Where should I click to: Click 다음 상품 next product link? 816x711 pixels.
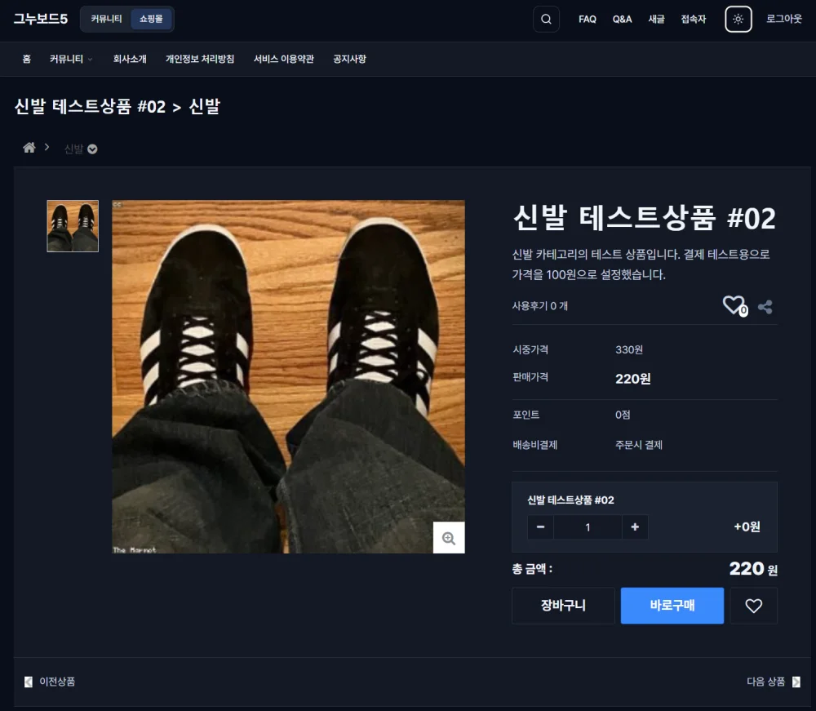765,682
